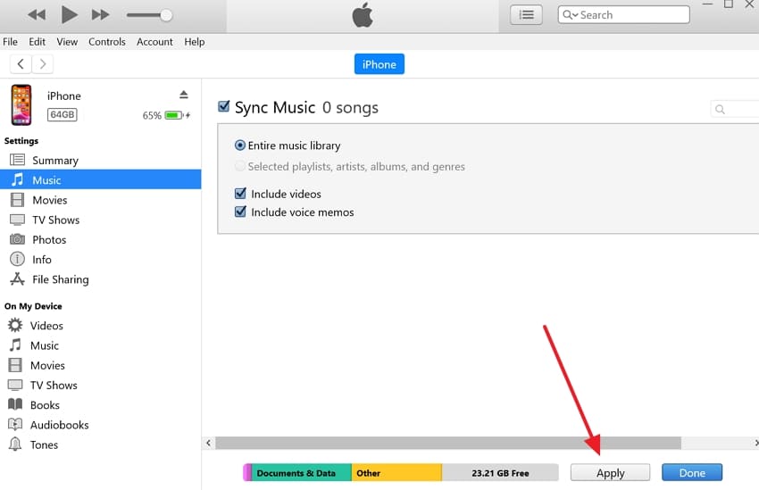Click the rewind playback button
The height and width of the screenshot is (490, 759).
[37, 15]
